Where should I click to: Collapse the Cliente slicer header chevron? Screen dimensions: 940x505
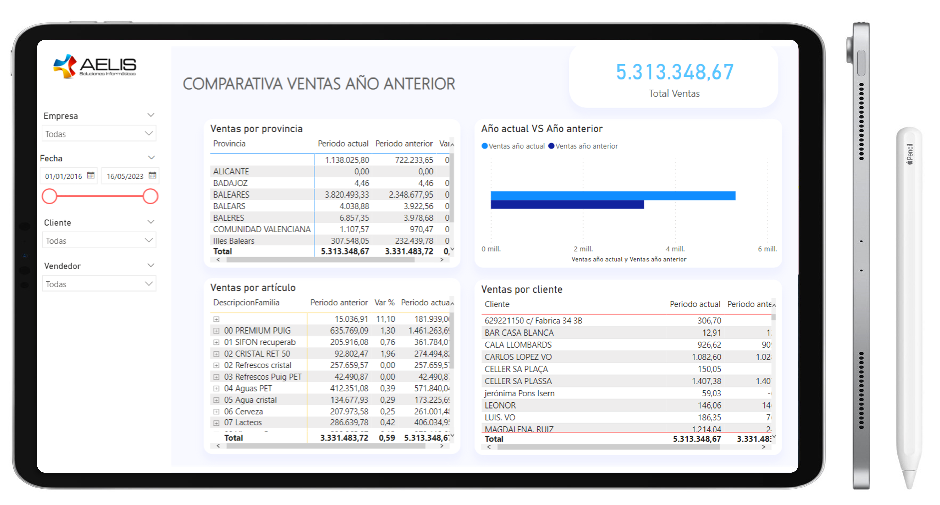[x=151, y=222]
